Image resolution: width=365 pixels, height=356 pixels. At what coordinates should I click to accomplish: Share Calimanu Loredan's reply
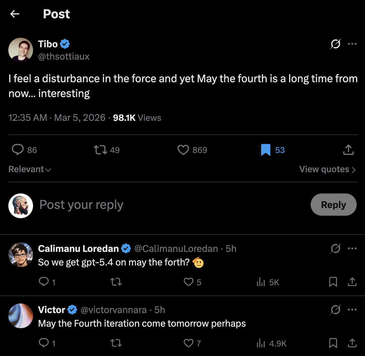click(x=352, y=282)
